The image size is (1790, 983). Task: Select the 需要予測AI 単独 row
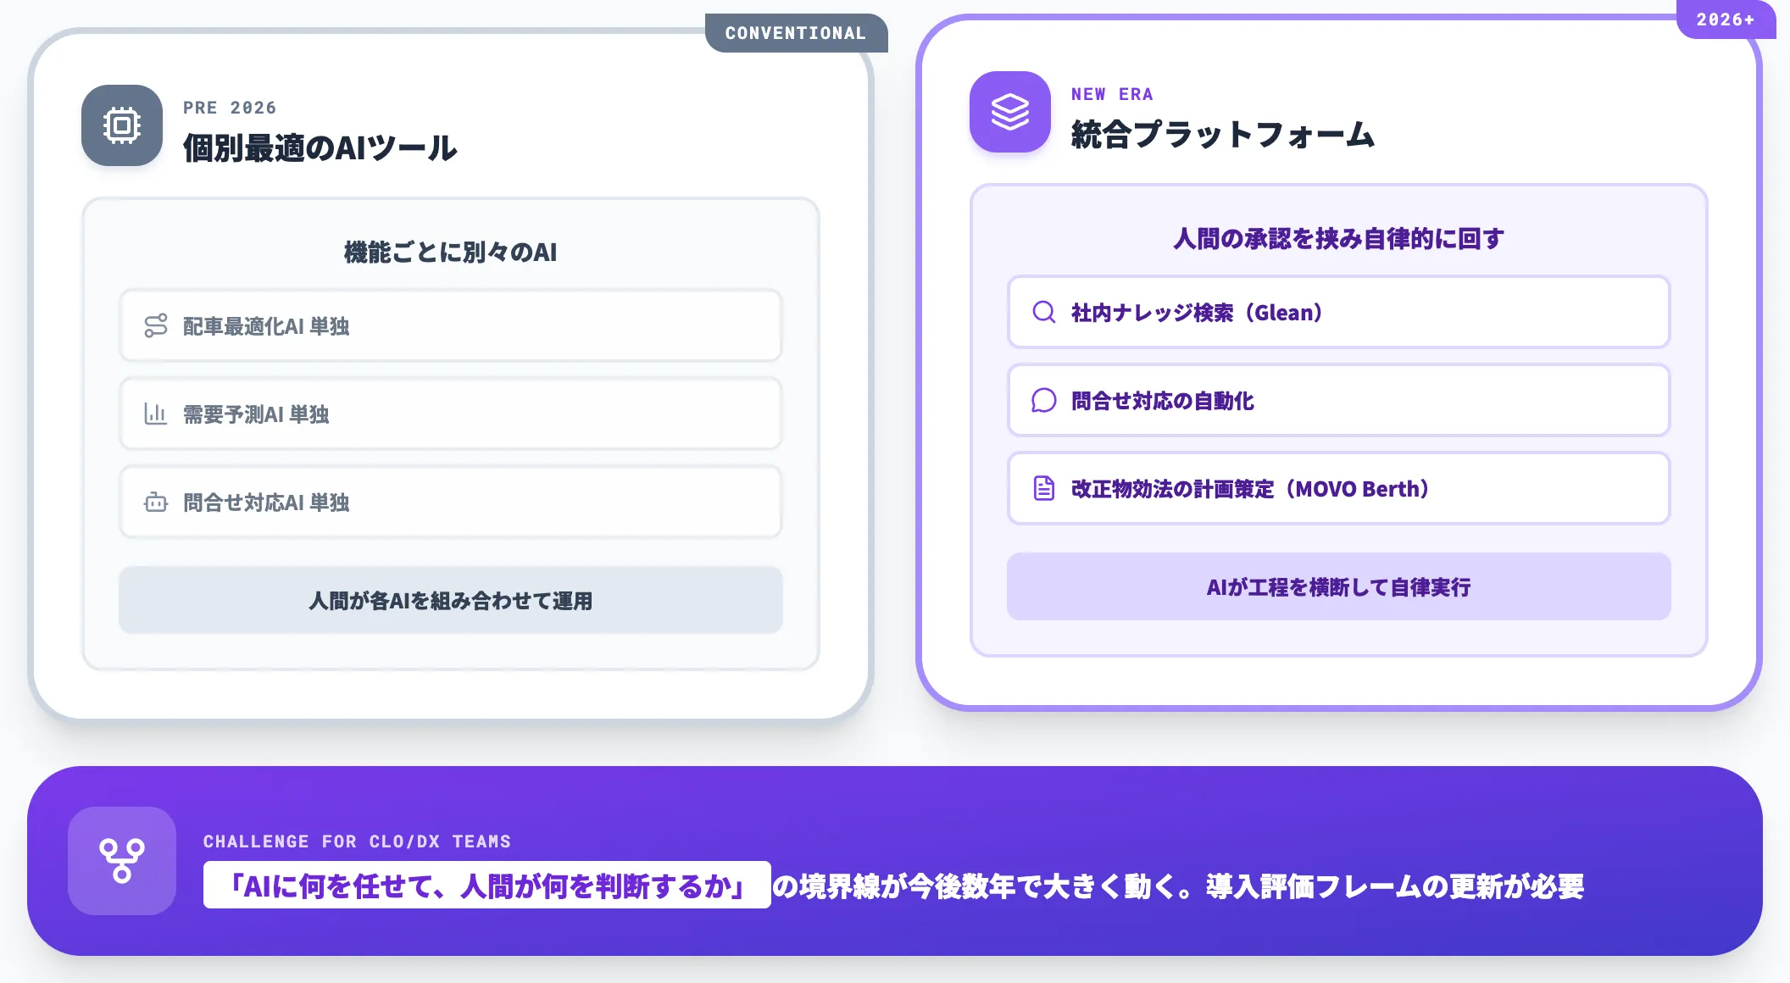click(x=451, y=414)
